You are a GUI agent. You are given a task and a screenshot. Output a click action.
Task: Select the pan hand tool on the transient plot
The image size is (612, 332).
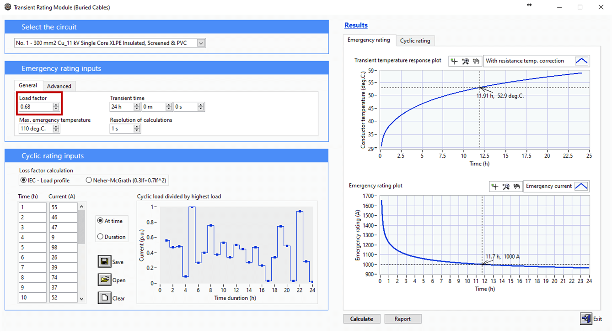[x=476, y=61]
